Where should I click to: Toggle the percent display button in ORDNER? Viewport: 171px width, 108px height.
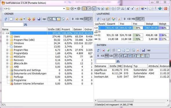pyautogui.click(x=50, y=19)
